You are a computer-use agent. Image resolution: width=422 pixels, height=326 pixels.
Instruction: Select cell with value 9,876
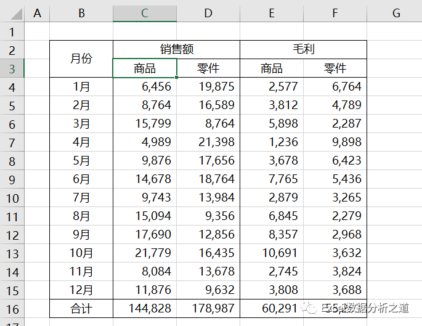click(145, 161)
